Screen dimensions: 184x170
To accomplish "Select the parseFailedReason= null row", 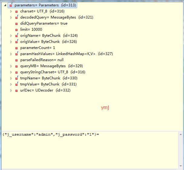I will click(x=42, y=60).
